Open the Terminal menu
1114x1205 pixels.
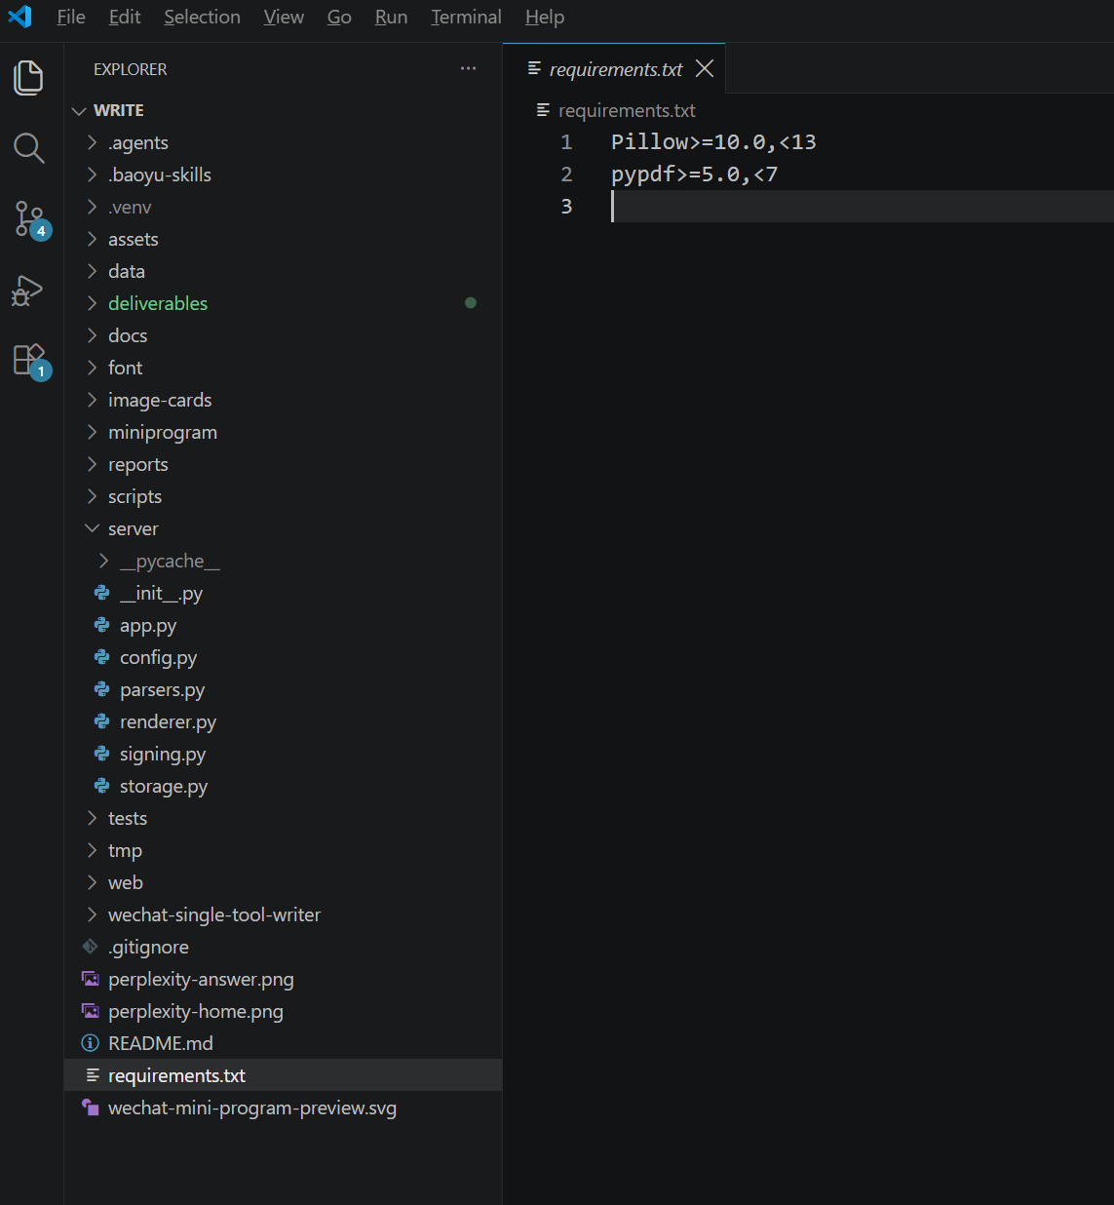(466, 17)
